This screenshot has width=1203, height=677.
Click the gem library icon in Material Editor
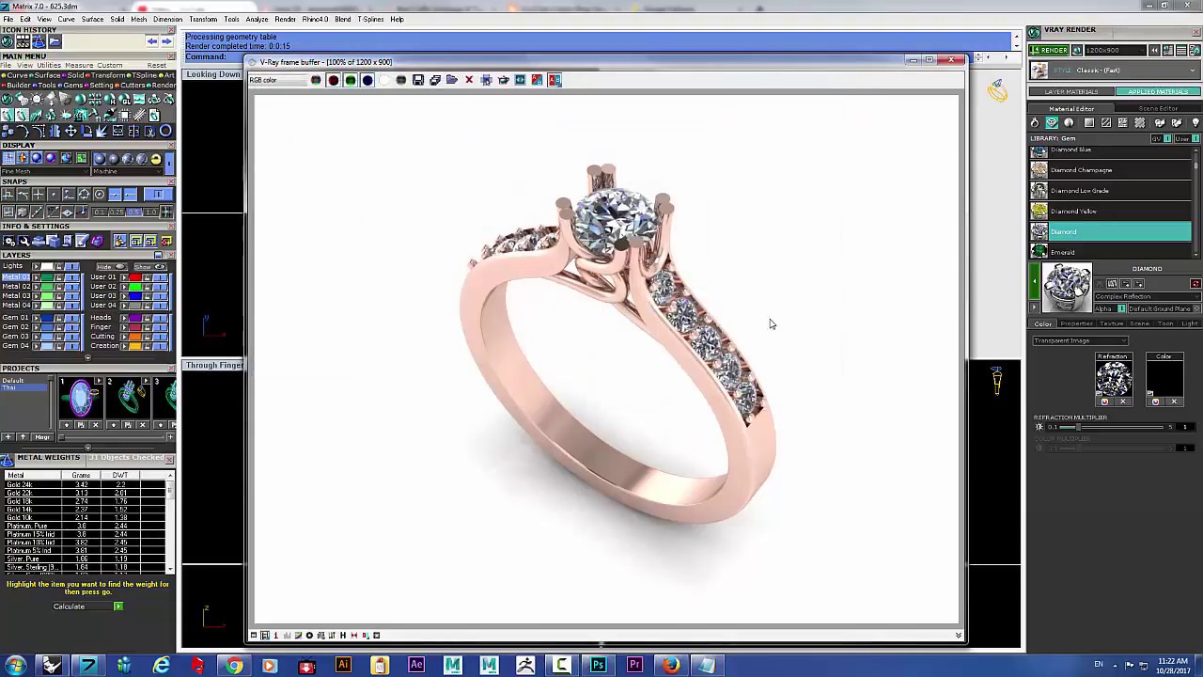(1052, 123)
